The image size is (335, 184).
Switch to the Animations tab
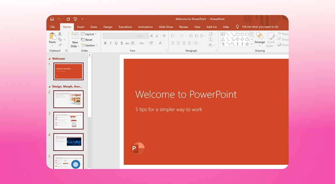pyautogui.click(x=145, y=27)
